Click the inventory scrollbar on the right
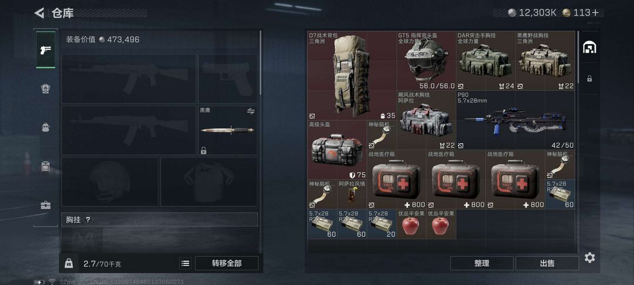The height and width of the screenshot is (285, 634). (x=578, y=57)
